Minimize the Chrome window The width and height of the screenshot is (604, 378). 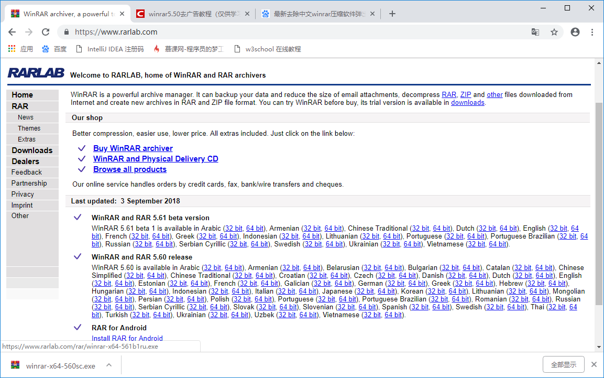[543, 8]
